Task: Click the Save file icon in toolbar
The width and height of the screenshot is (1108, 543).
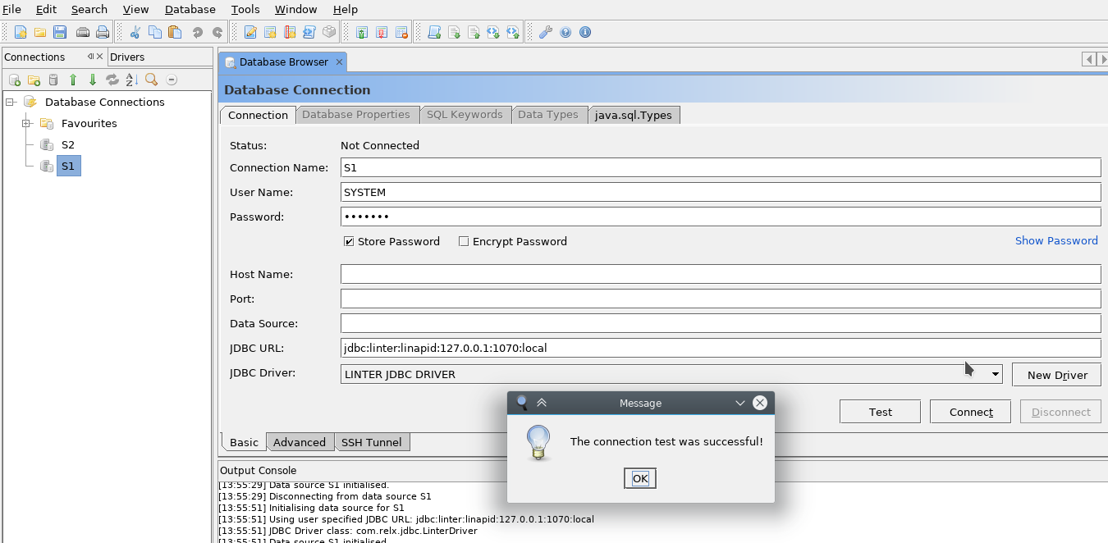Action: point(60,33)
